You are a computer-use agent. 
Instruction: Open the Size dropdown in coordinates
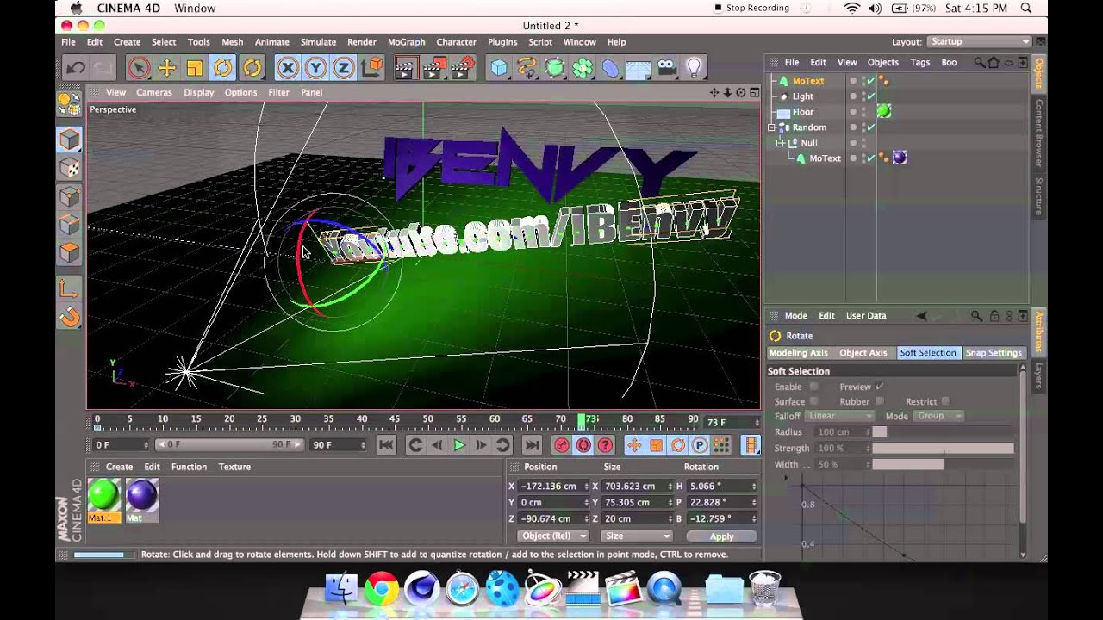pyautogui.click(x=636, y=536)
